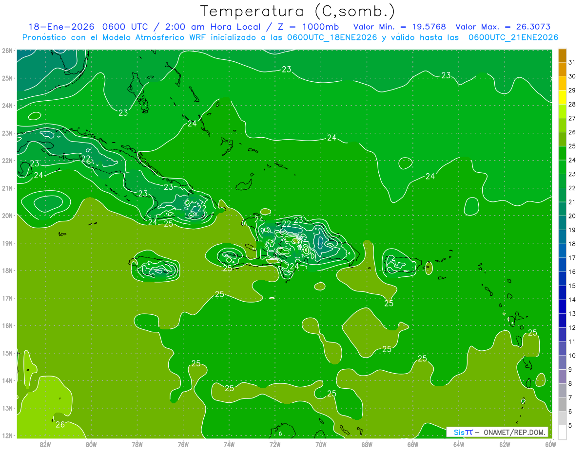Click the '78W' longitude axis label

tap(137, 444)
